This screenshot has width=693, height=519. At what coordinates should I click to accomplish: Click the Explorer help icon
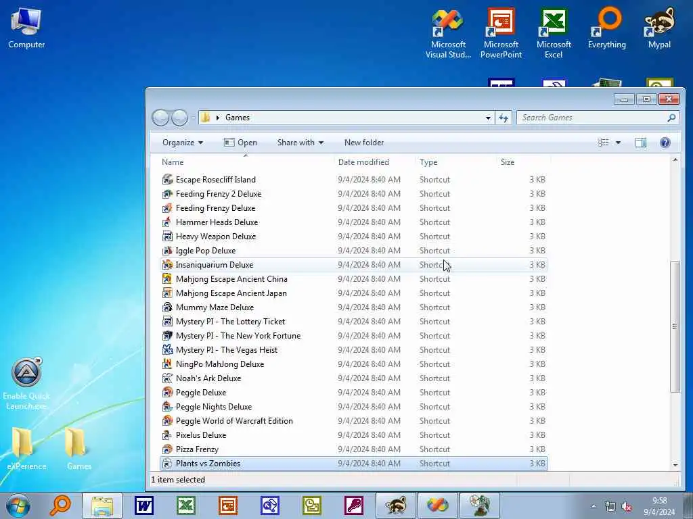tap(665, 143)
